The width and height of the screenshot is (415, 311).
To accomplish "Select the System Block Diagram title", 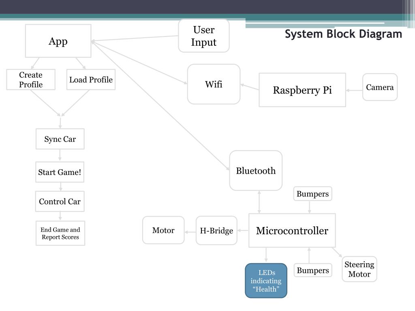I will point(343,34).
